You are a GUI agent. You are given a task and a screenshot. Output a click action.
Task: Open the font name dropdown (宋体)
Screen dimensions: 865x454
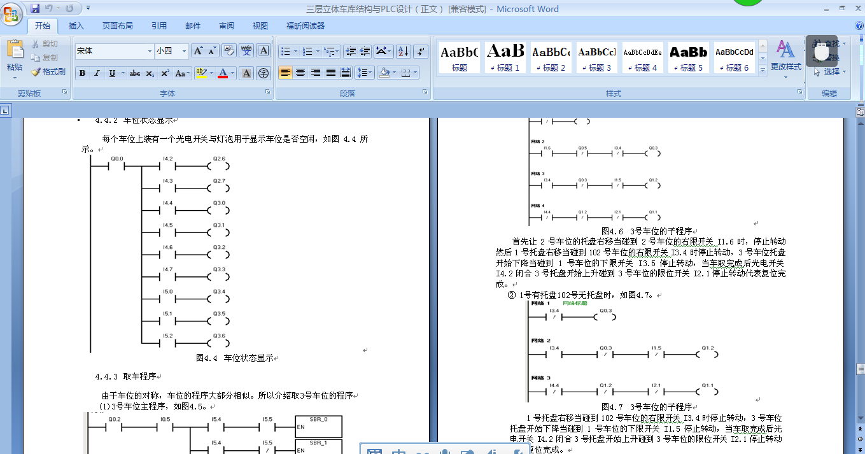tap(150, 51)
